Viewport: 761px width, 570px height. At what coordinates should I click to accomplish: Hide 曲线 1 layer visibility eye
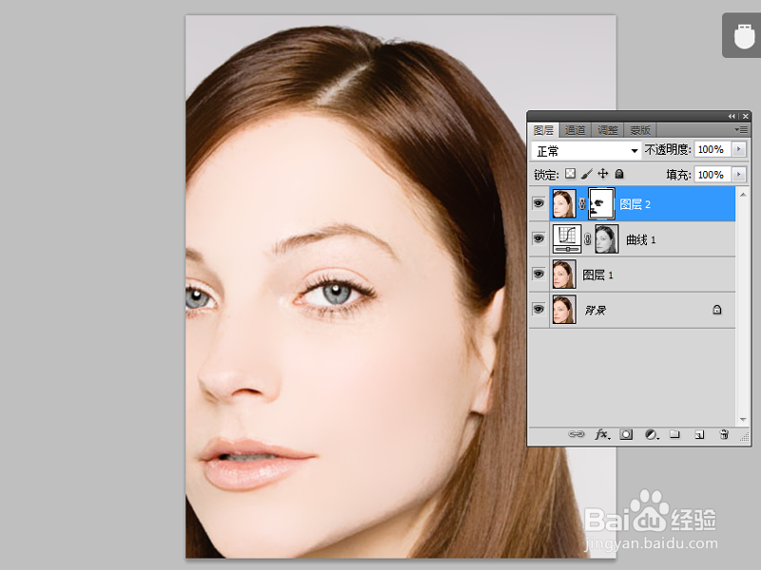coord(538,238)
